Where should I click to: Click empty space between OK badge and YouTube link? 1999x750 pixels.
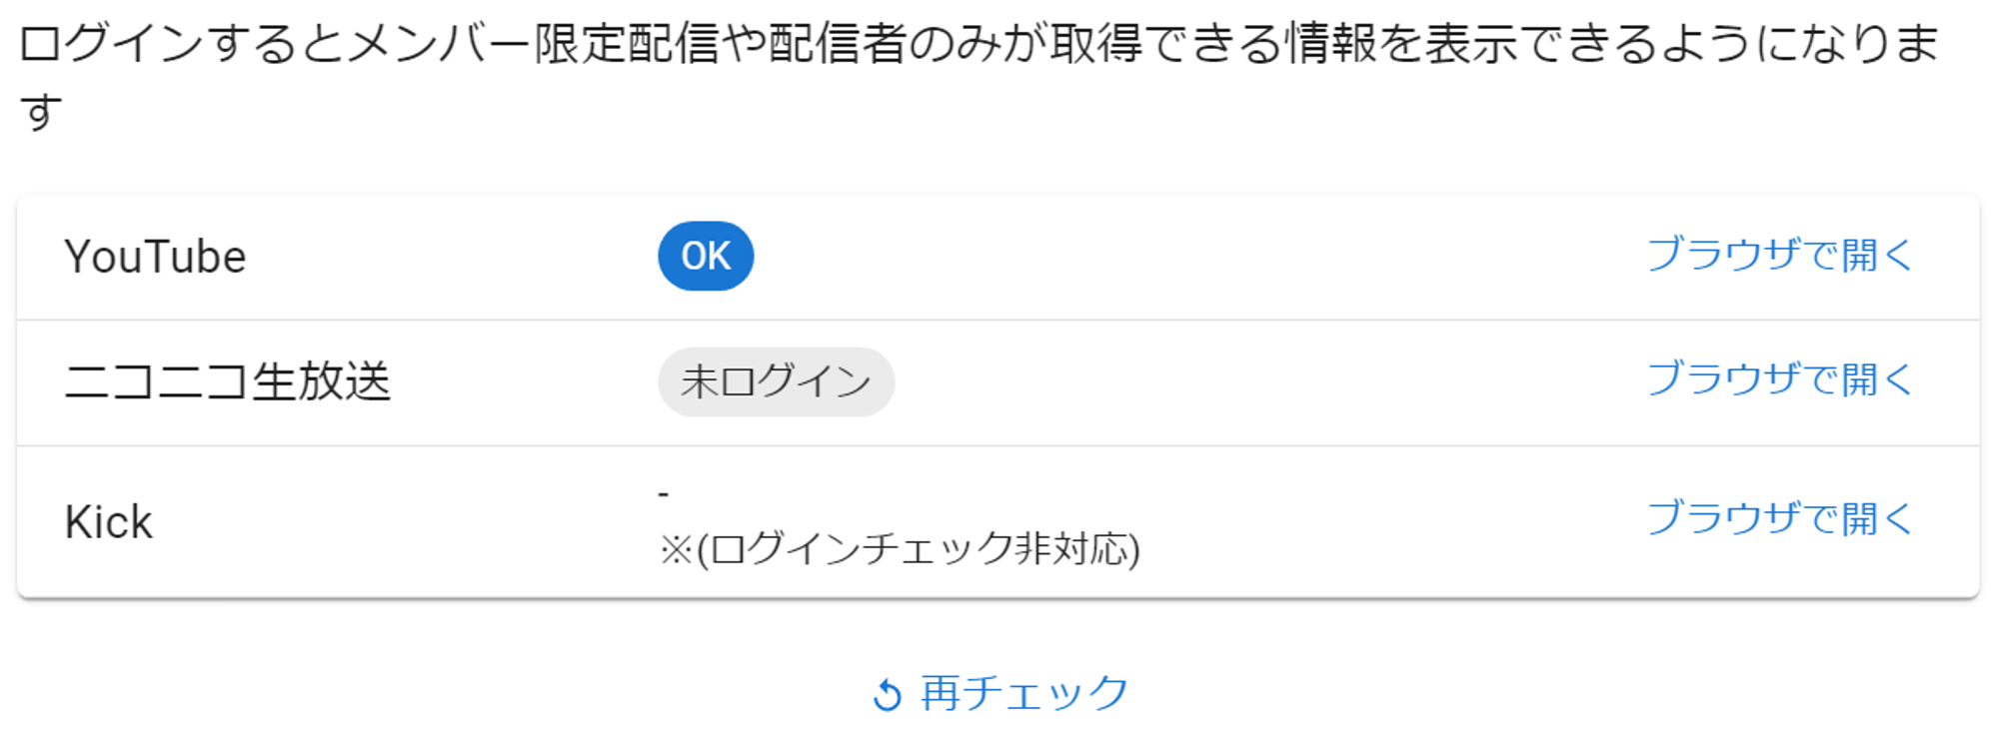pos(1199,256)
